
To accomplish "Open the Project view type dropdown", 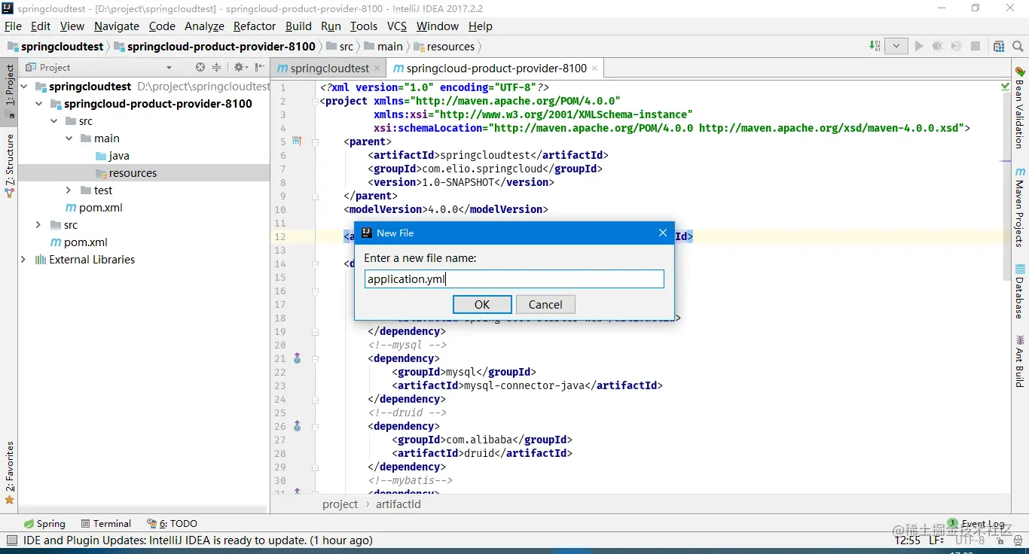I will 169,68.
